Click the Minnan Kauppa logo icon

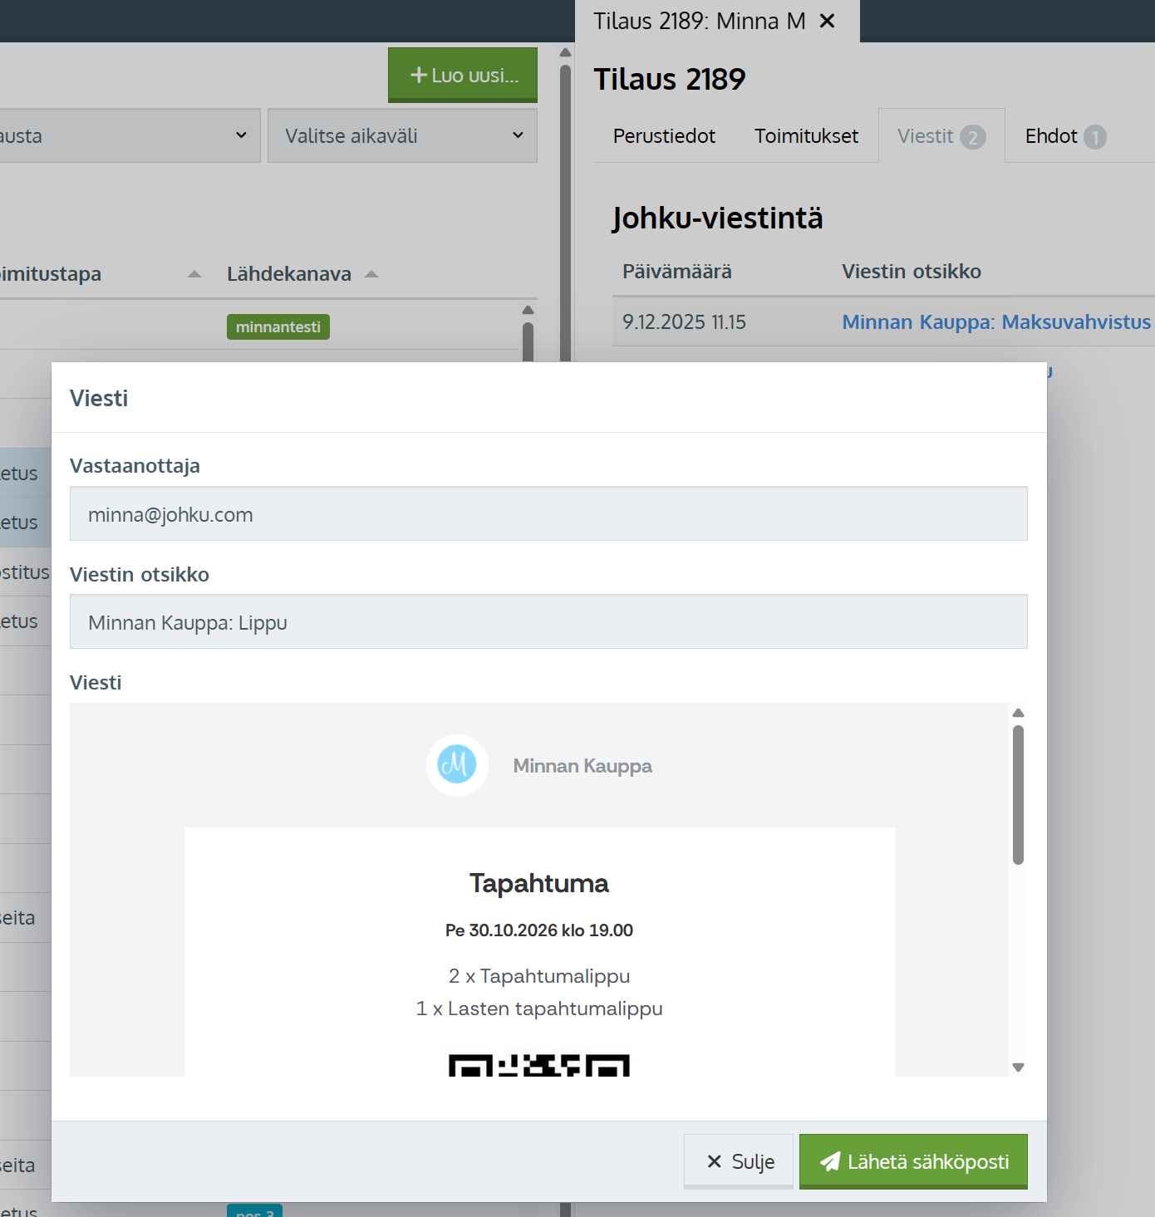(x=457, y=765)
